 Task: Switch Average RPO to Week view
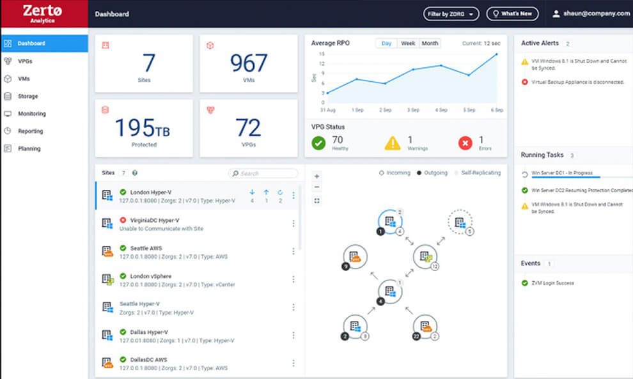[409, 43]
